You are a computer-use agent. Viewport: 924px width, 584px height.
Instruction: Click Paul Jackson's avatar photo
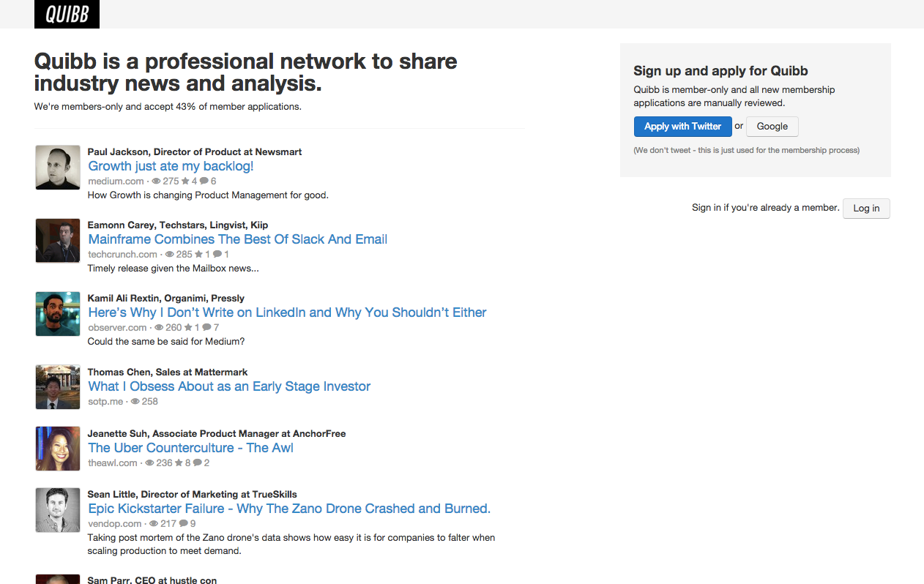(x=58, y=168)
